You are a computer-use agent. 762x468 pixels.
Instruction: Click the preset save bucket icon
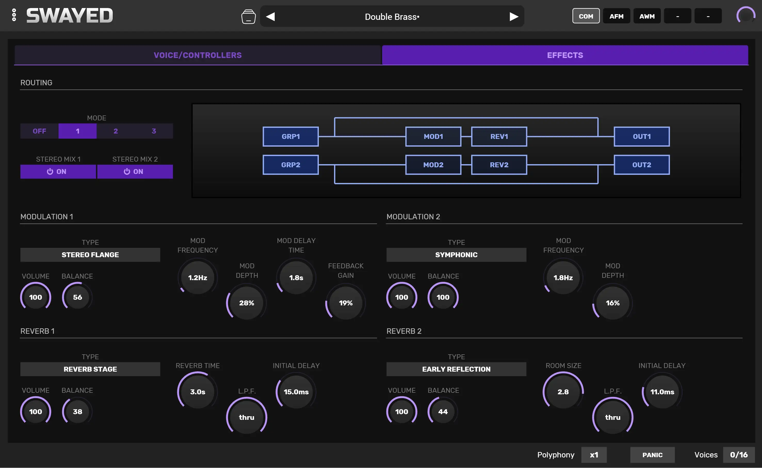click(x=248, y=16)
